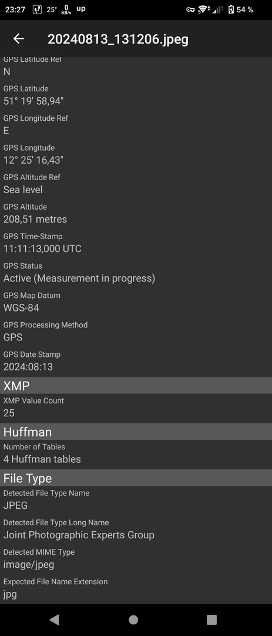This screenshot has width=272, height=636.
Task: Tap the VPN key status icon
Action: coord(191,9)
